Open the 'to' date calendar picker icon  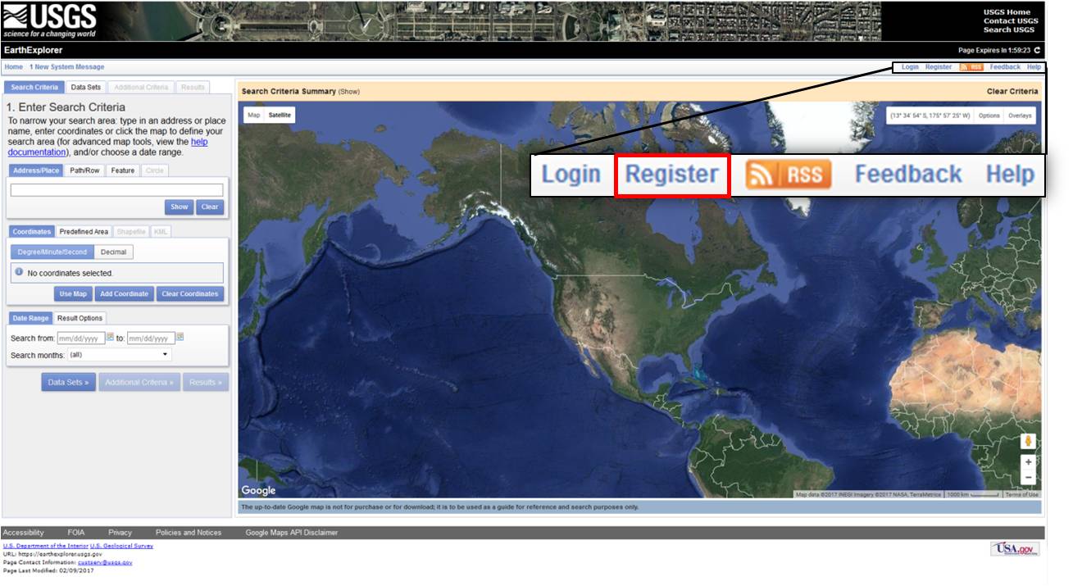coord(180,337)
